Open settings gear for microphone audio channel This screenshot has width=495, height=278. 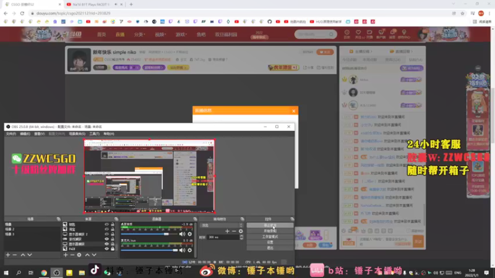tap(190, 250)
